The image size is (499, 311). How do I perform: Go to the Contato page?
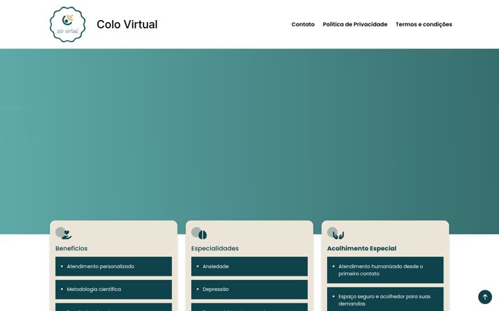pos(303,24)
